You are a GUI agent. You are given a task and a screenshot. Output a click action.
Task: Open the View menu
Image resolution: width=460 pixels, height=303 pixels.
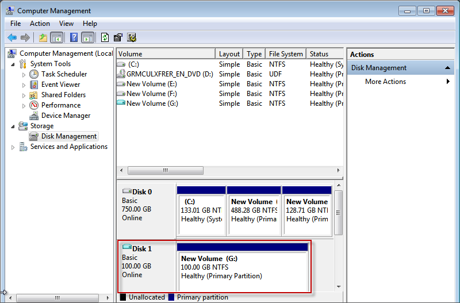pos(66,24)
